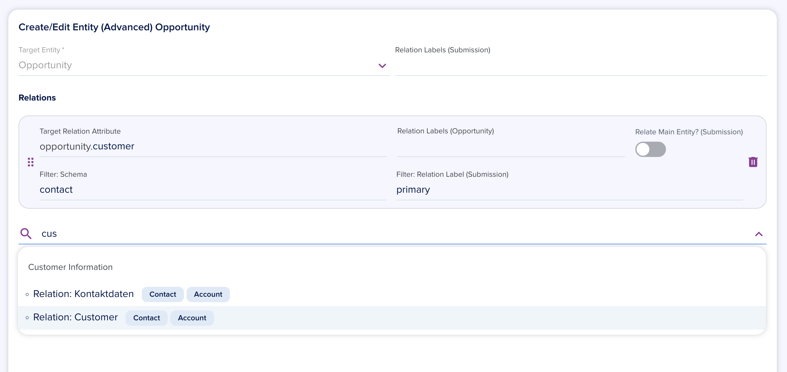Image resolution: width=787 pixels, height=372 pixels.
Task: Click the purple trash delete icon
Action: tap(753, 162)
